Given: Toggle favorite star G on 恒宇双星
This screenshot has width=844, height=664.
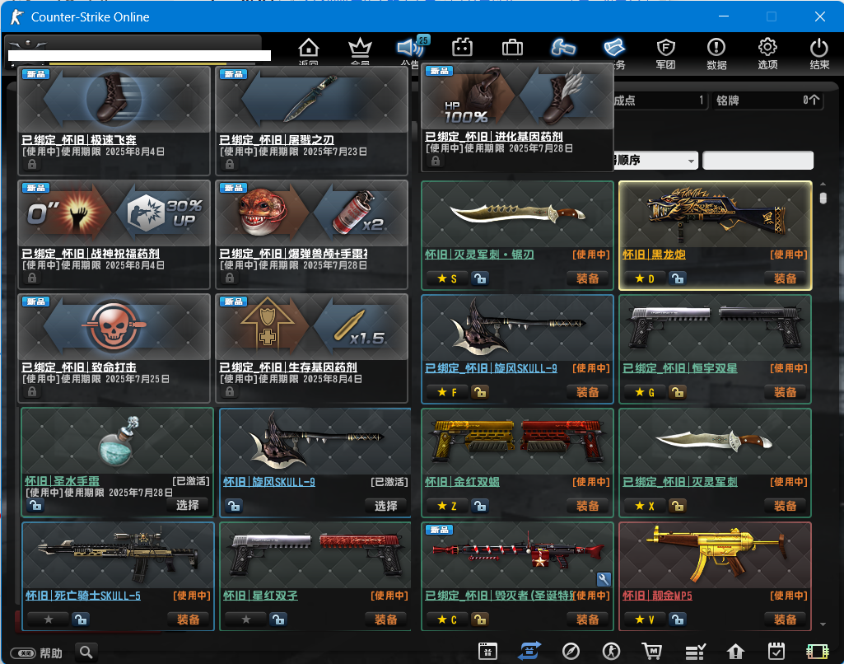Looking at the screenshot, I should click(x=645, y=392).
